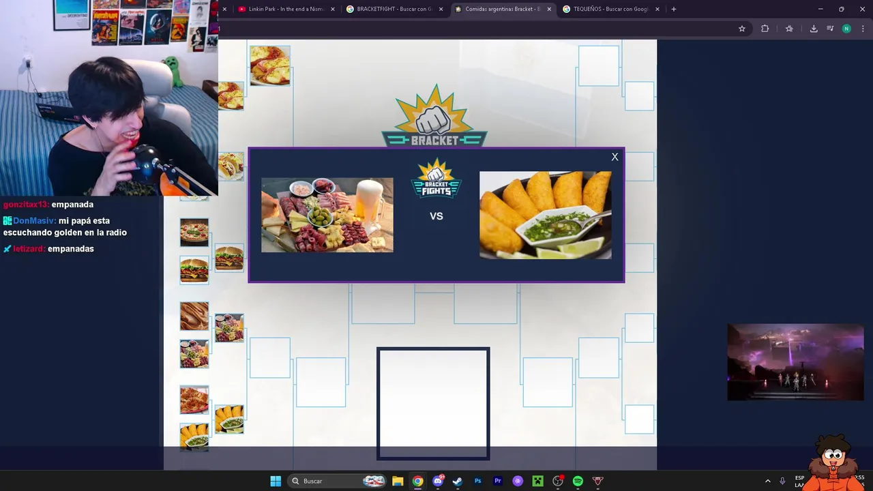Close the Comidas argentinas Bracket tab
The height and width of the screenshot is (491, 873).
pyautogui.click(x=549, y=9)
